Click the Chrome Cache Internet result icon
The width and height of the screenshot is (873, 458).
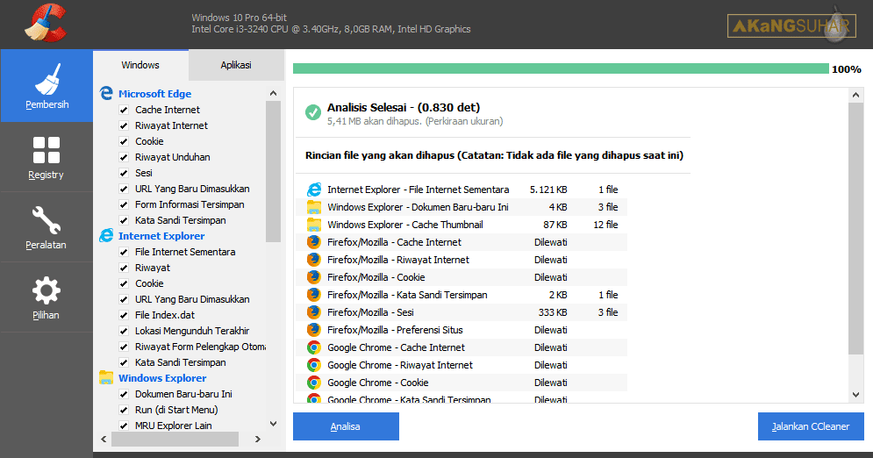pos(314,347)
